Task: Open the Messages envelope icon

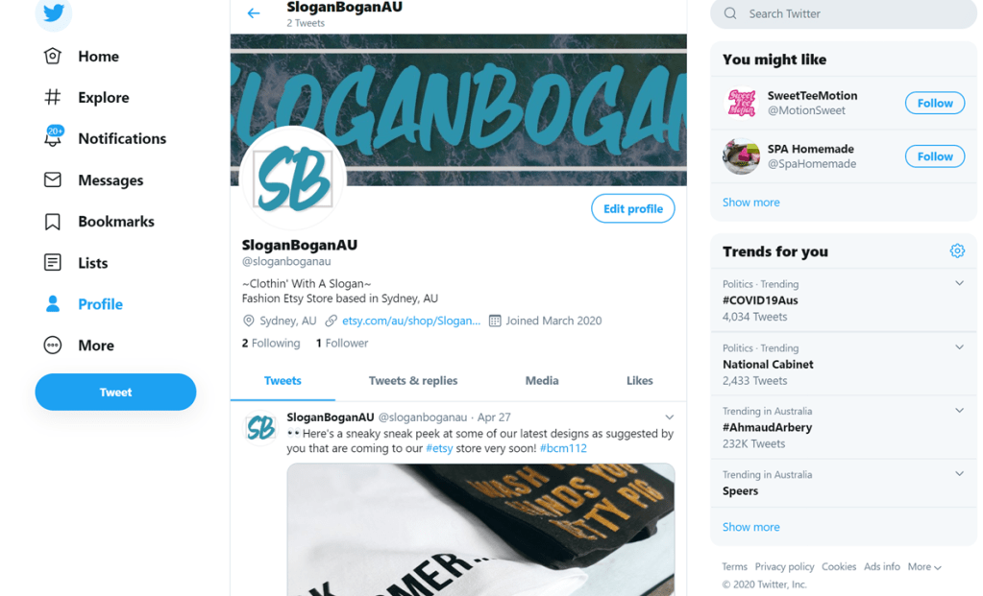Action: [53, 180]
